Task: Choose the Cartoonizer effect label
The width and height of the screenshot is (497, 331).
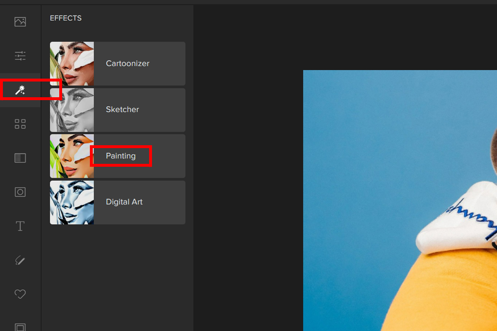Action: tap(128, 64)
